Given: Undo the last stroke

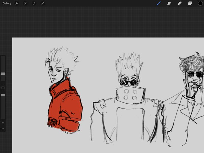Looking at the screenshot, I should [x=3, y=123].
